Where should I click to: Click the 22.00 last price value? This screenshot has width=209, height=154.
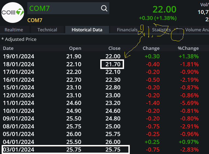[164, 10]
